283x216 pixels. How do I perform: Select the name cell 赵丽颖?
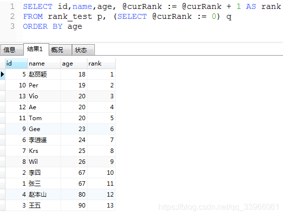tap(44, 74)
